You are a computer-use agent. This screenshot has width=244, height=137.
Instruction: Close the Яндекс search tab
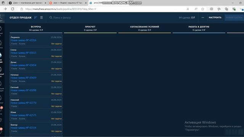86,3
